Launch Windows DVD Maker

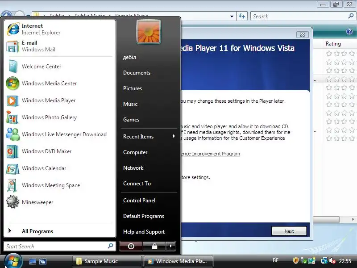pos(60,151)
